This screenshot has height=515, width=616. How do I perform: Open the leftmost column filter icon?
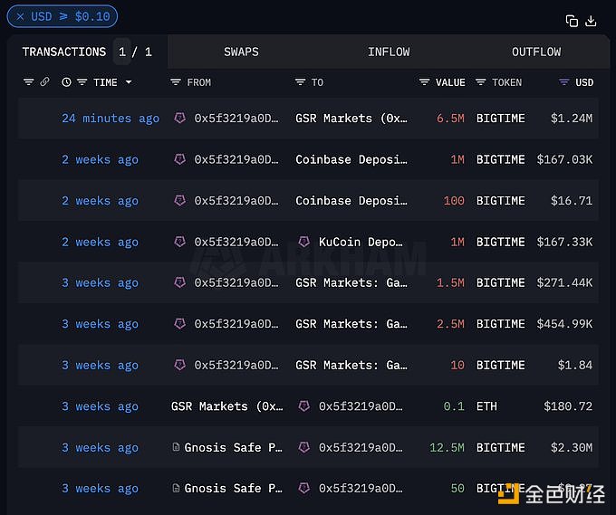coord(28,82)
